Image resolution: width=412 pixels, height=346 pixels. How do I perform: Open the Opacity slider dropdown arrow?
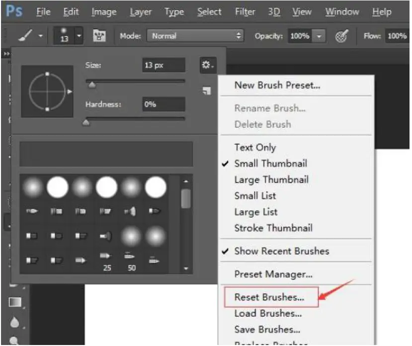pos(319,36)
